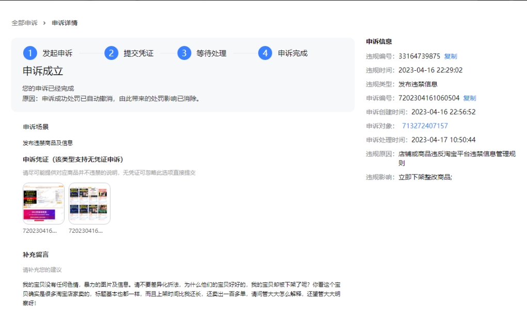The height and width of the screenshot is (334, 527).
Task: Copy the 申诉编号 using 复制 link
Action: coord(469,98)
